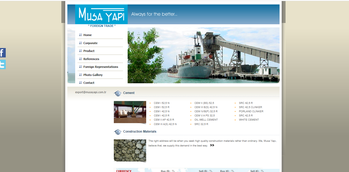Open the WHITE CEMENT product link
This screenshot has width=349, height=172.
click(x=249, y=120)
